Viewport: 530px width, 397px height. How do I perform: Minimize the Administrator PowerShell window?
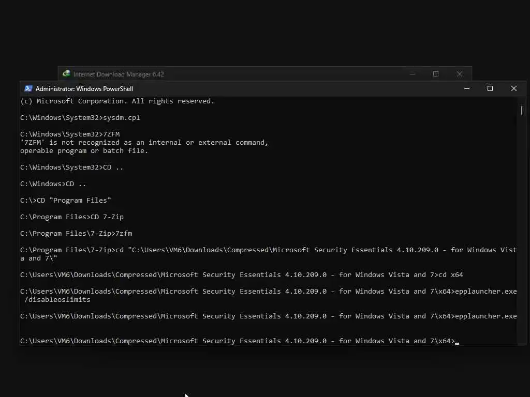click(x=467, y=88)
